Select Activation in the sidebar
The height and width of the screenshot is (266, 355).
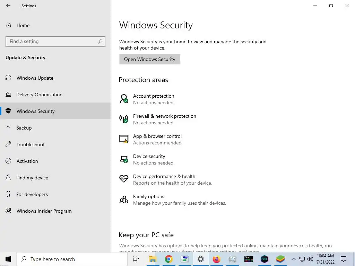coord(55,161)
